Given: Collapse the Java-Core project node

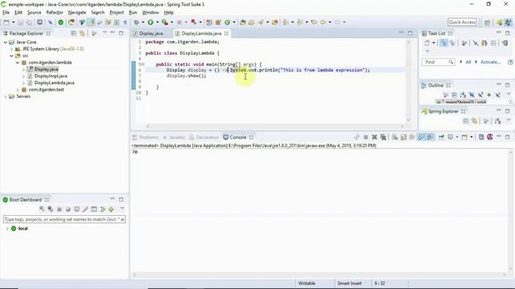Looking at the screenshot, I should click(x=6, y=43).
